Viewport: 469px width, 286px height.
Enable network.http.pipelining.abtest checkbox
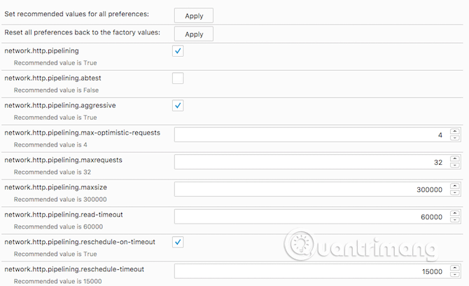[178, 79]
